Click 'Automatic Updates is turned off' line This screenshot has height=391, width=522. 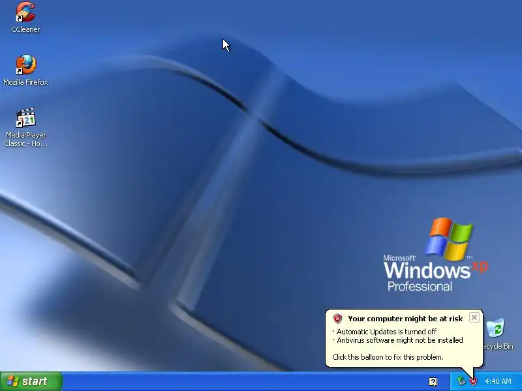coord(386,332)
